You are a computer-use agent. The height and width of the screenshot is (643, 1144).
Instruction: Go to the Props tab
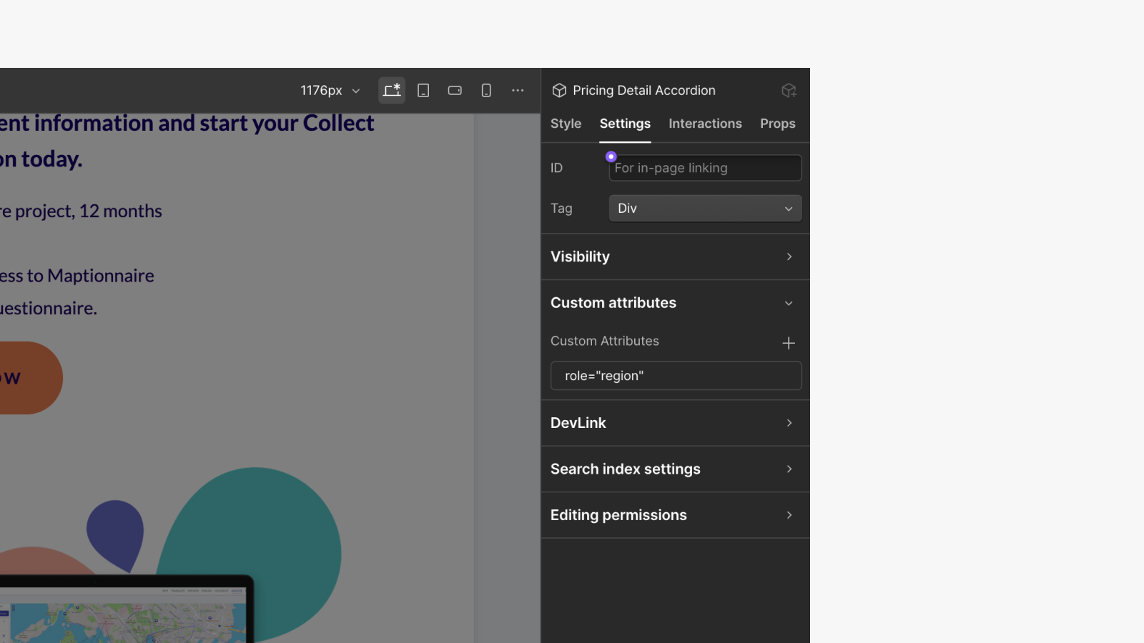[x=777, y=124]
